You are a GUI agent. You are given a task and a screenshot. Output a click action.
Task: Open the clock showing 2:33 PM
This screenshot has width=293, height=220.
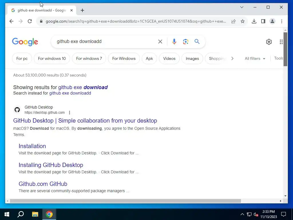tap(268, 214)
